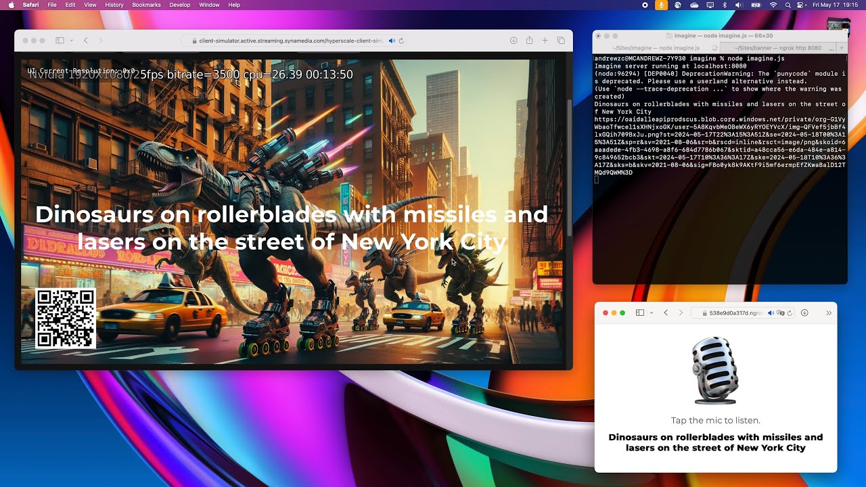Show downloads in the small Safari window

(804, 312)
